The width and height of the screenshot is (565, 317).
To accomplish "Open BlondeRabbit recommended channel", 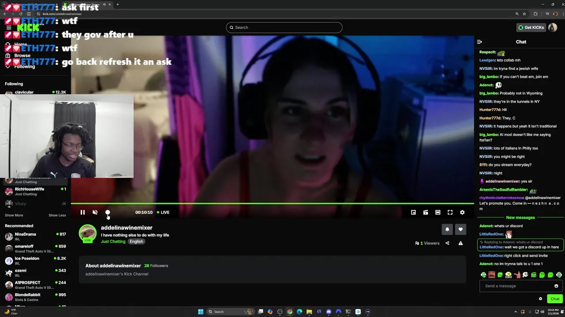I will click(35, 297).
